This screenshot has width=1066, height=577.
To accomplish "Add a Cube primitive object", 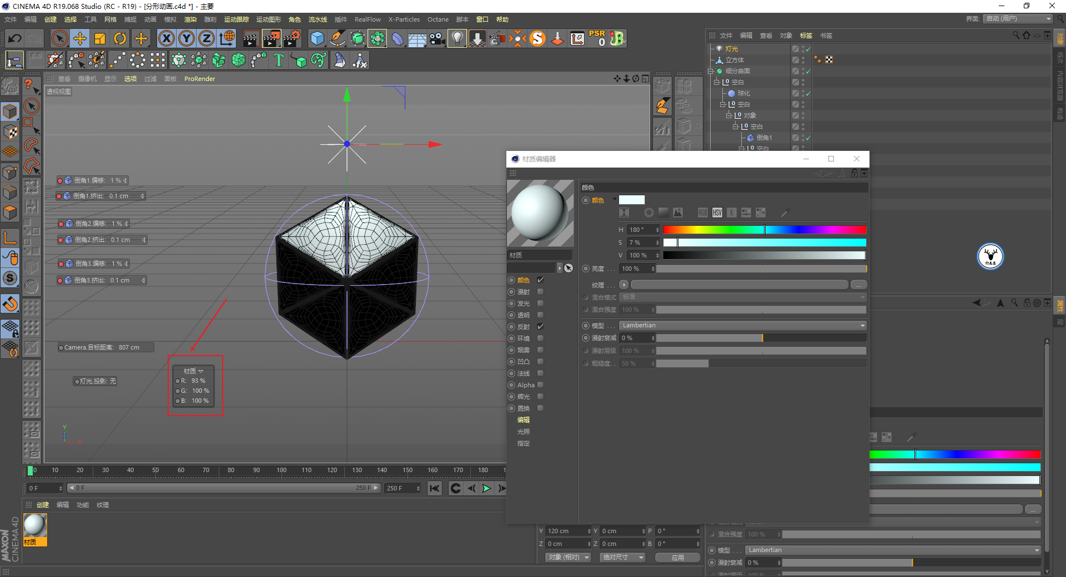I will point(317,38).
